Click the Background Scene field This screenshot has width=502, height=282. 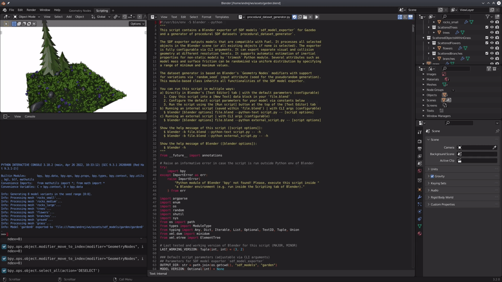tap(477, 154)
